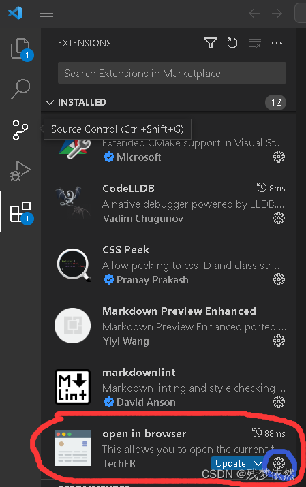
Task: Click the Extensions activity bar icon
Action: click(20, 212)
